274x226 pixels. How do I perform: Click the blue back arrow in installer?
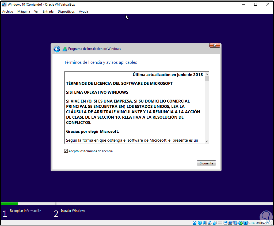pyautogui.click(x=57, y=49)
